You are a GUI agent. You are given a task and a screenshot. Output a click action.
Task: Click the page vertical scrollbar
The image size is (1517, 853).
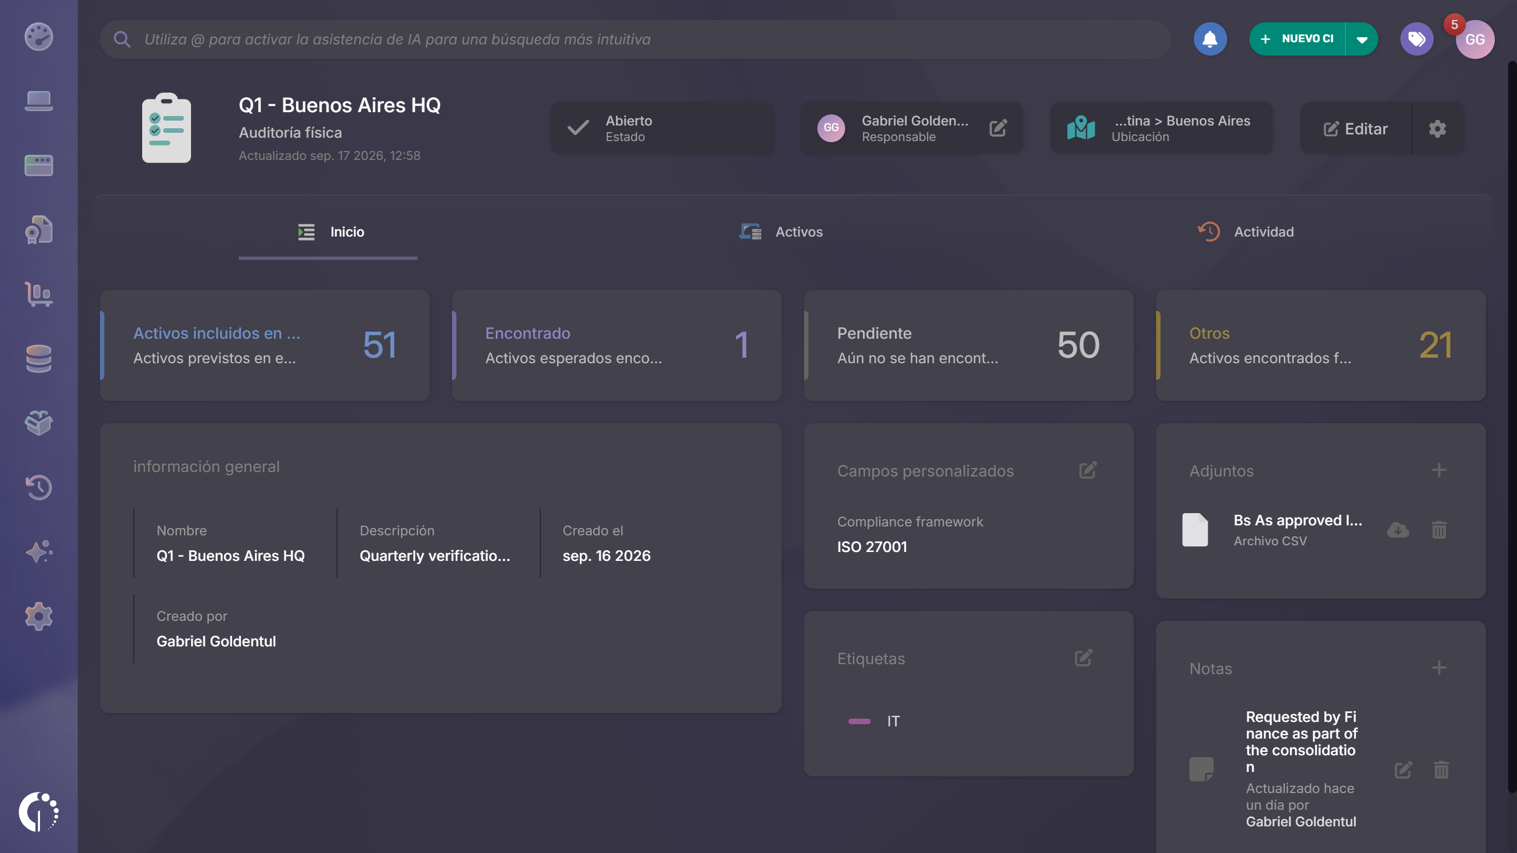(x=1511, y=426)
